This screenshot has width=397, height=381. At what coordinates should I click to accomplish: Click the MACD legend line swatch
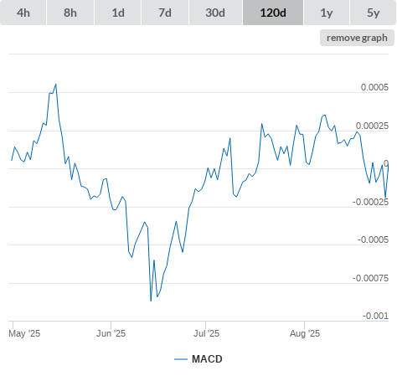tap(181, 359)
